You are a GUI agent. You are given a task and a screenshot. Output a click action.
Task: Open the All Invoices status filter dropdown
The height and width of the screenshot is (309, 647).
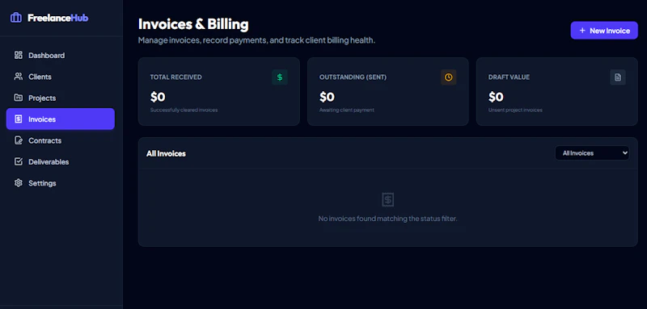pos(592,153)
